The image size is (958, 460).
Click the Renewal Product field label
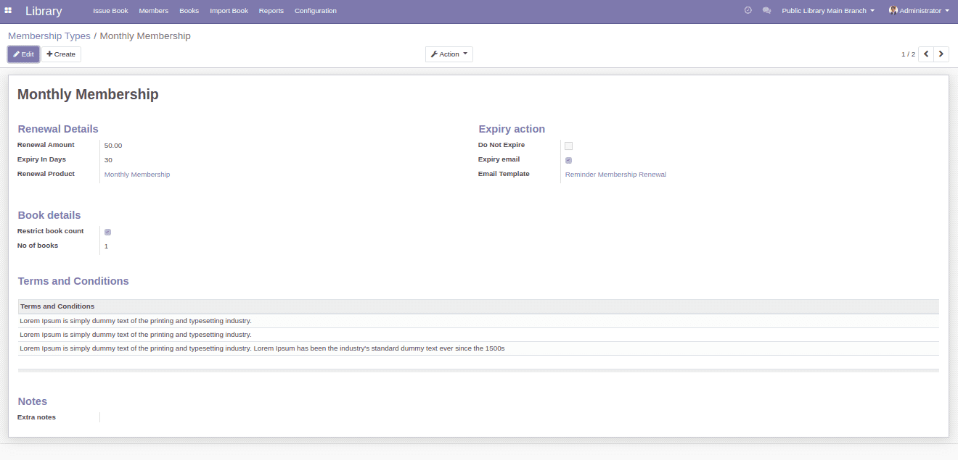[46, 174]
